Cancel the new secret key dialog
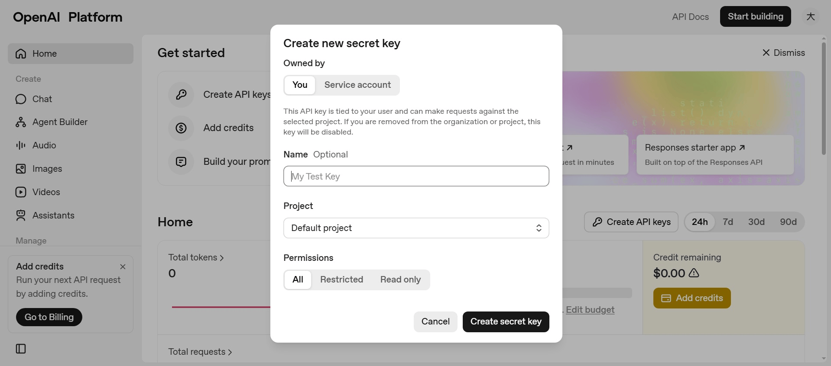Viewport: 831px width, 366px height. point(435,322)
